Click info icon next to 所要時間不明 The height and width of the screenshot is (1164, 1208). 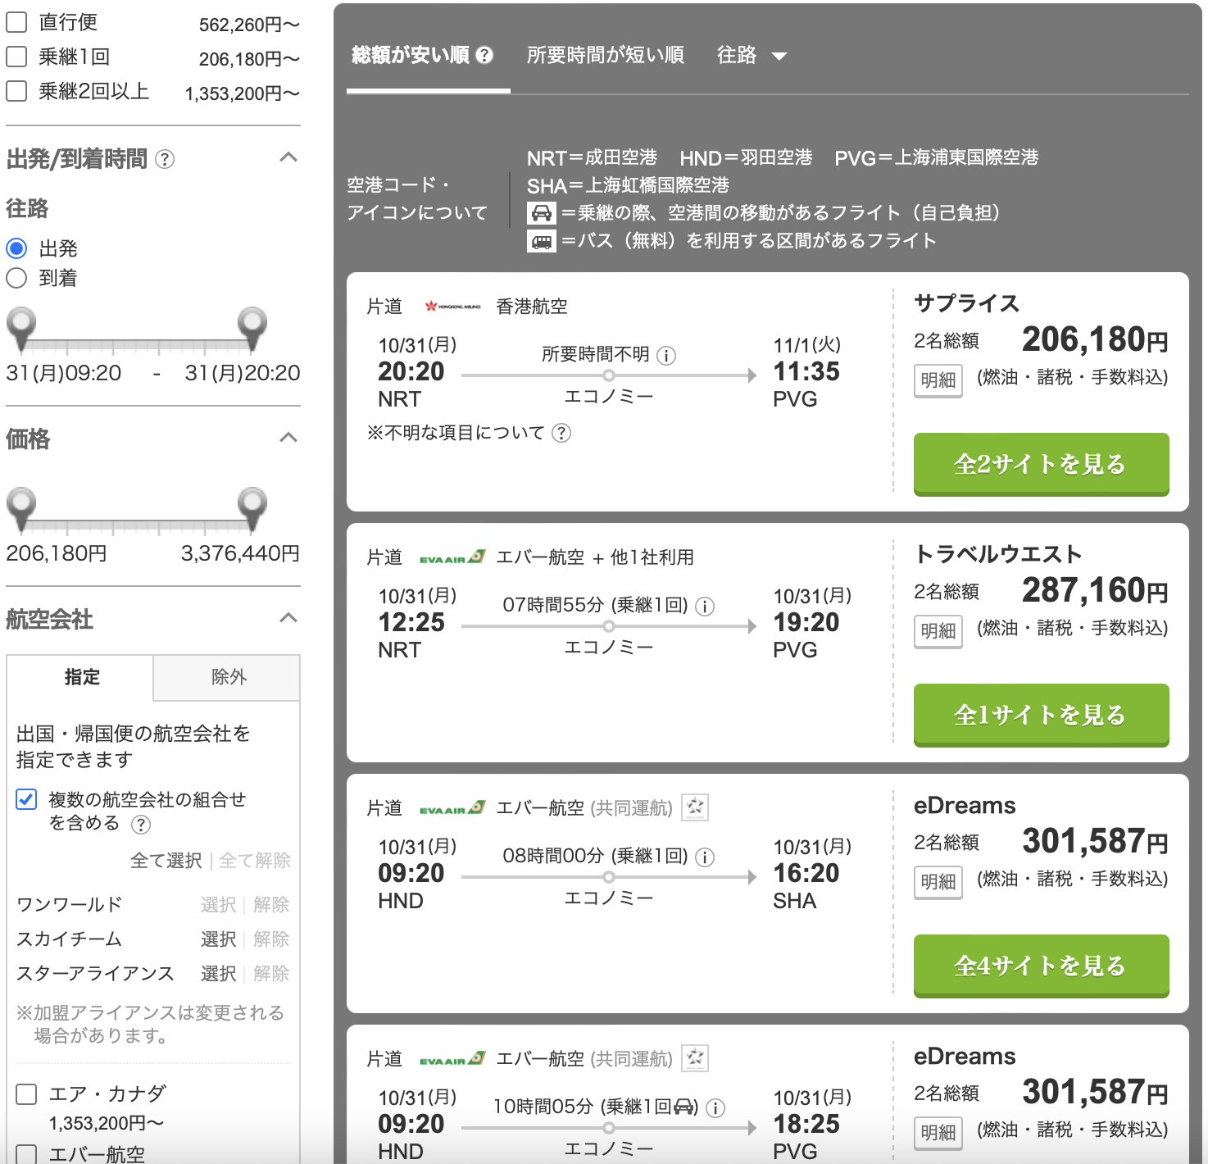pos(667,356)
